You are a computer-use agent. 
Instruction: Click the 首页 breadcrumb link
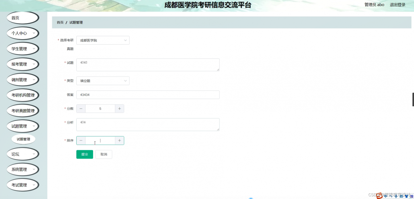60,22
